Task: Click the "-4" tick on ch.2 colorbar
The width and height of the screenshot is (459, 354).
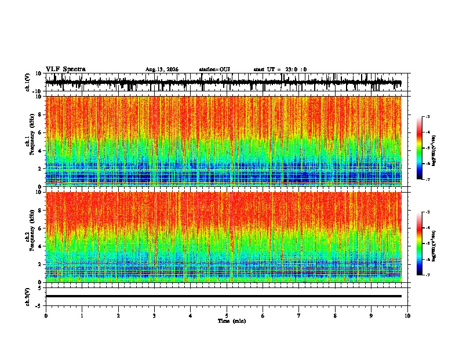Action: click(427, 228)
